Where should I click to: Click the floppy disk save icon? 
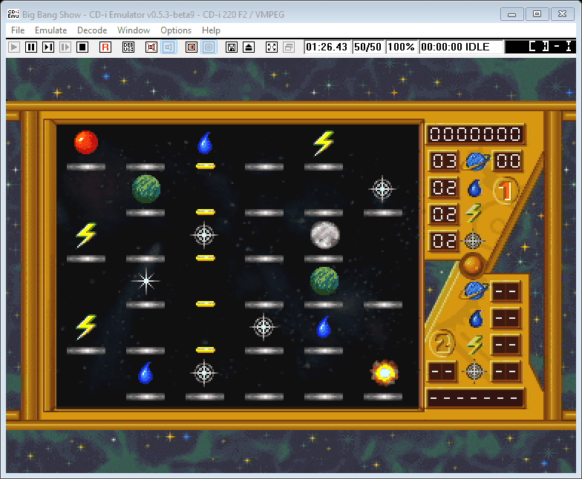(x=232, y=47)
